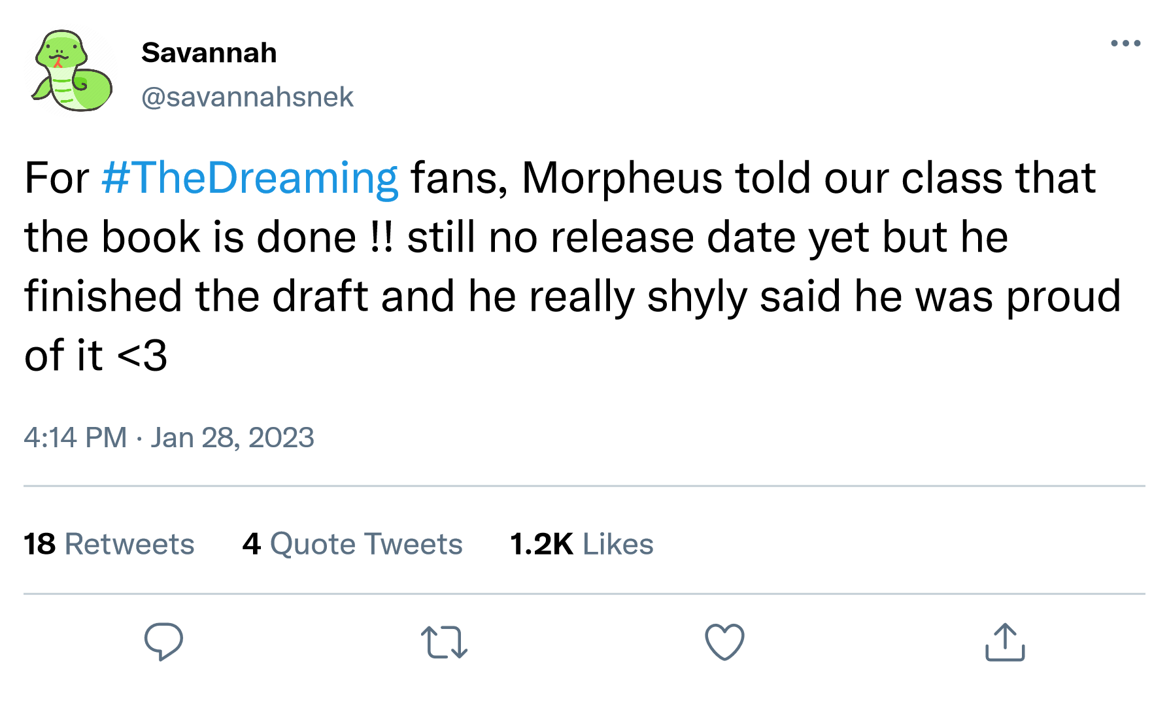Click the "<3" at the tweet's end
The image size is (1169, 714).
click(x=142, y=356)
